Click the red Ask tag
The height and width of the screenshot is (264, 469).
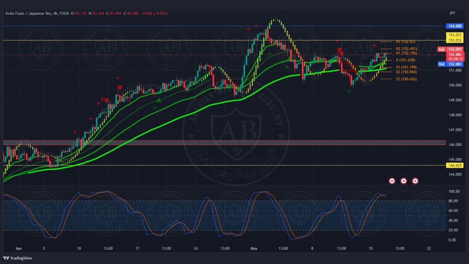[441, 49]
